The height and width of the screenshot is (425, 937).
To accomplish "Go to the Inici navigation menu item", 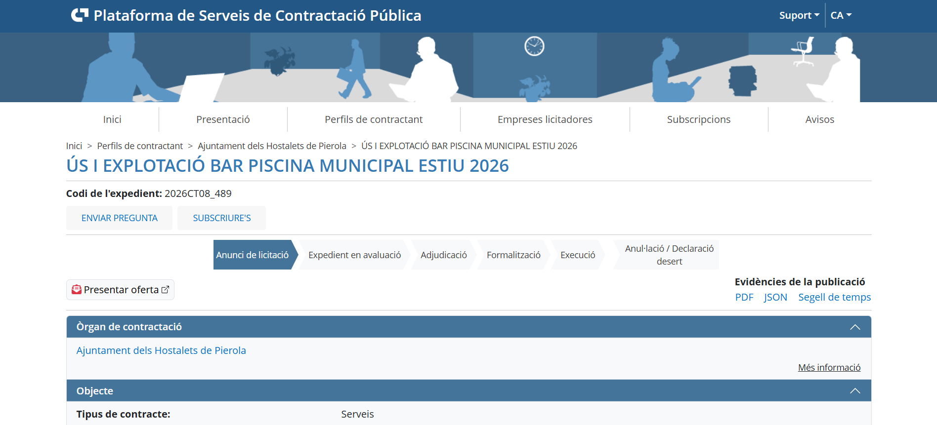I will (x=112, y=119).
